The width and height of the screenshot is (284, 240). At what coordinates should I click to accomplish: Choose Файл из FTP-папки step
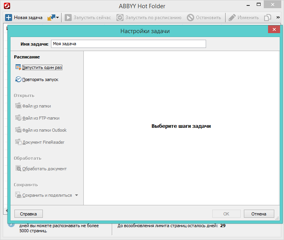[41, 118]
